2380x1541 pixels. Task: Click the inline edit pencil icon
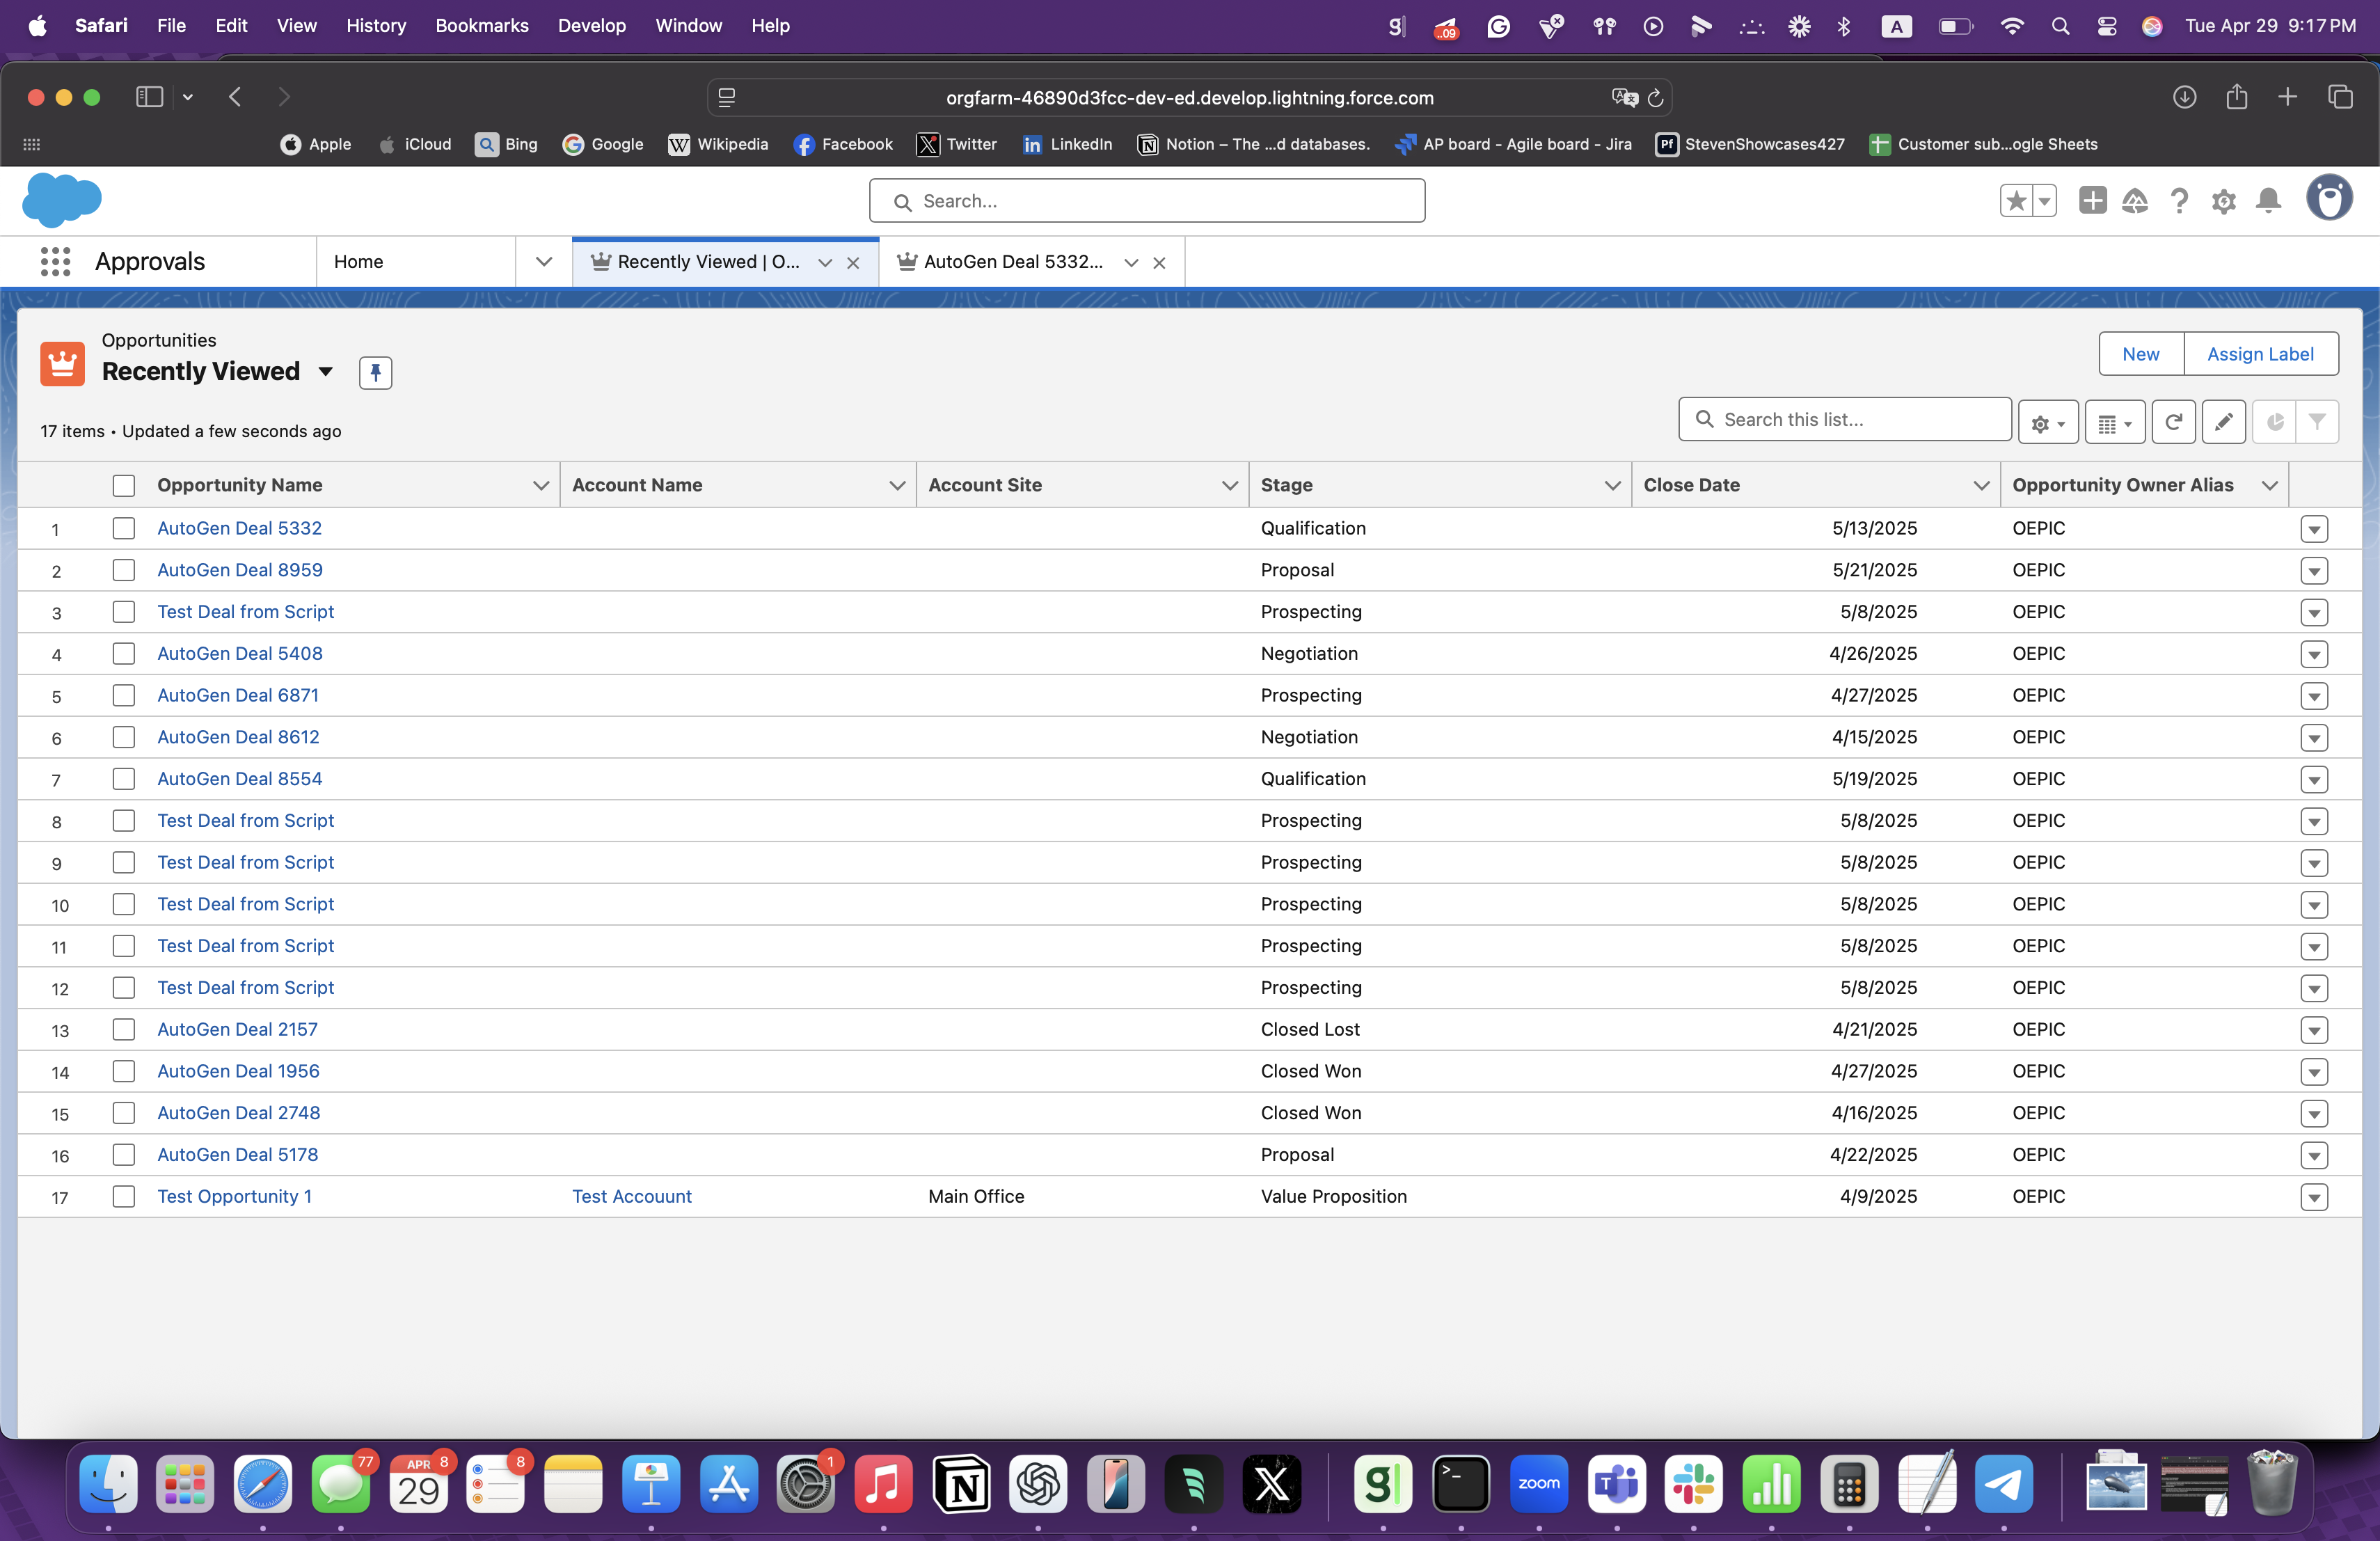point(2223,422)
